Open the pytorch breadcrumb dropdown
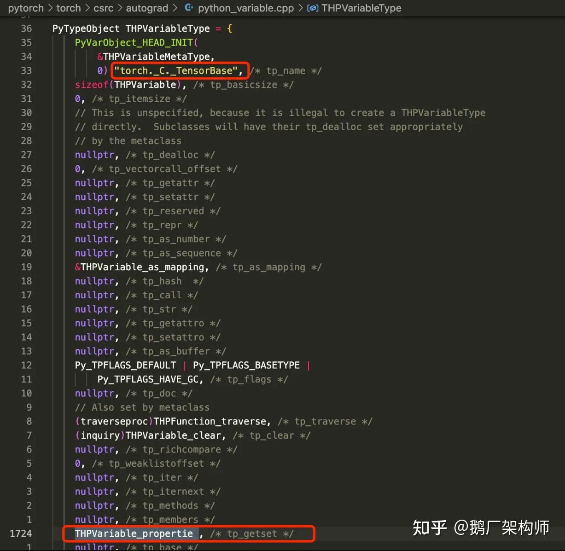Image resolution: width=565 pixels, height=551 pixels. [x=25, y=8]
